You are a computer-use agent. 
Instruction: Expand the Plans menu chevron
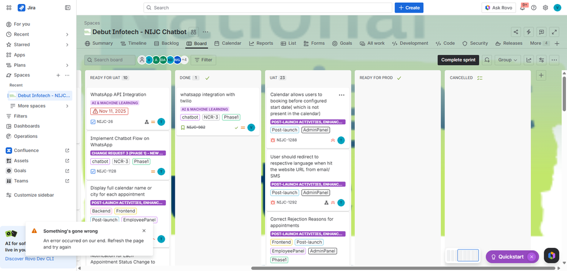(68, 65)
